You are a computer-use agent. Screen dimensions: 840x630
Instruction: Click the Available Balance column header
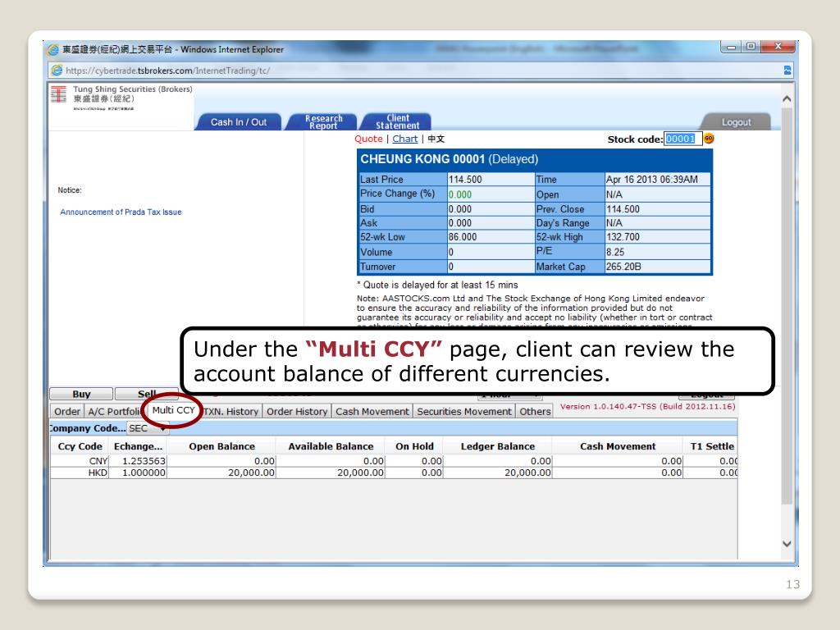click(331, 446)
